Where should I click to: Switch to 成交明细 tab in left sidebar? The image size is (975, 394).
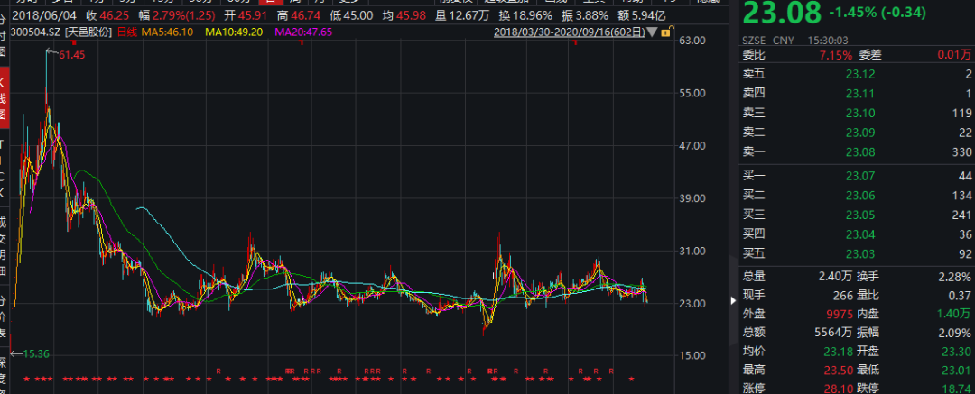click(4, 245)
